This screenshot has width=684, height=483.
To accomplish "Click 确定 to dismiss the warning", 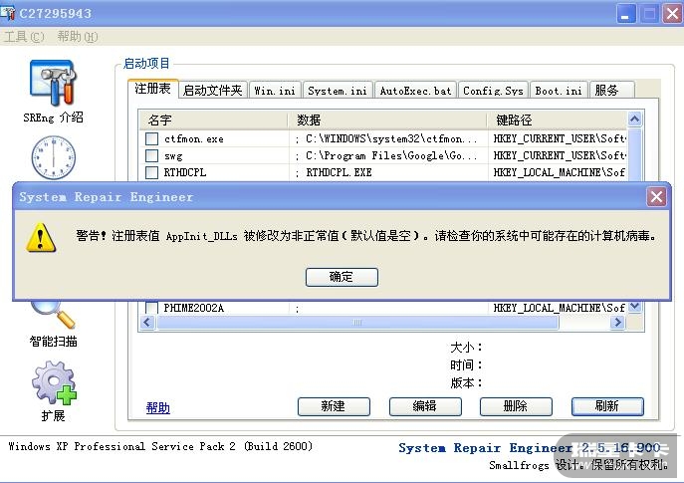I will [342, 277].
